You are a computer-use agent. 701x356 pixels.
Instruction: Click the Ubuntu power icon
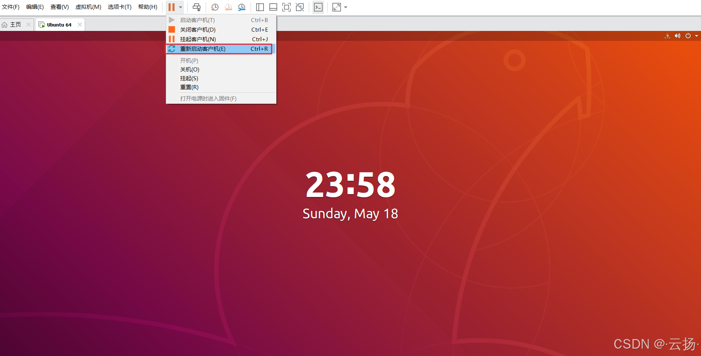[688, 36]
